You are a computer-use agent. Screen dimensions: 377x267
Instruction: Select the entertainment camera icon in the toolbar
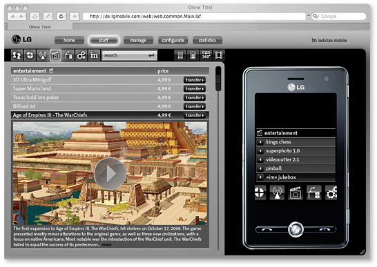click(55, 55)
